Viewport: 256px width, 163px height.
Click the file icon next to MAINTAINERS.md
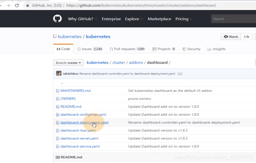click(x=57, y=91)
